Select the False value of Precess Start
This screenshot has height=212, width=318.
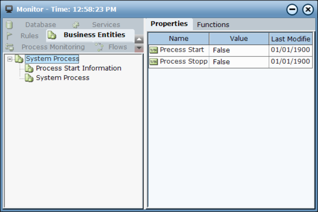click(x=221, y=50)
